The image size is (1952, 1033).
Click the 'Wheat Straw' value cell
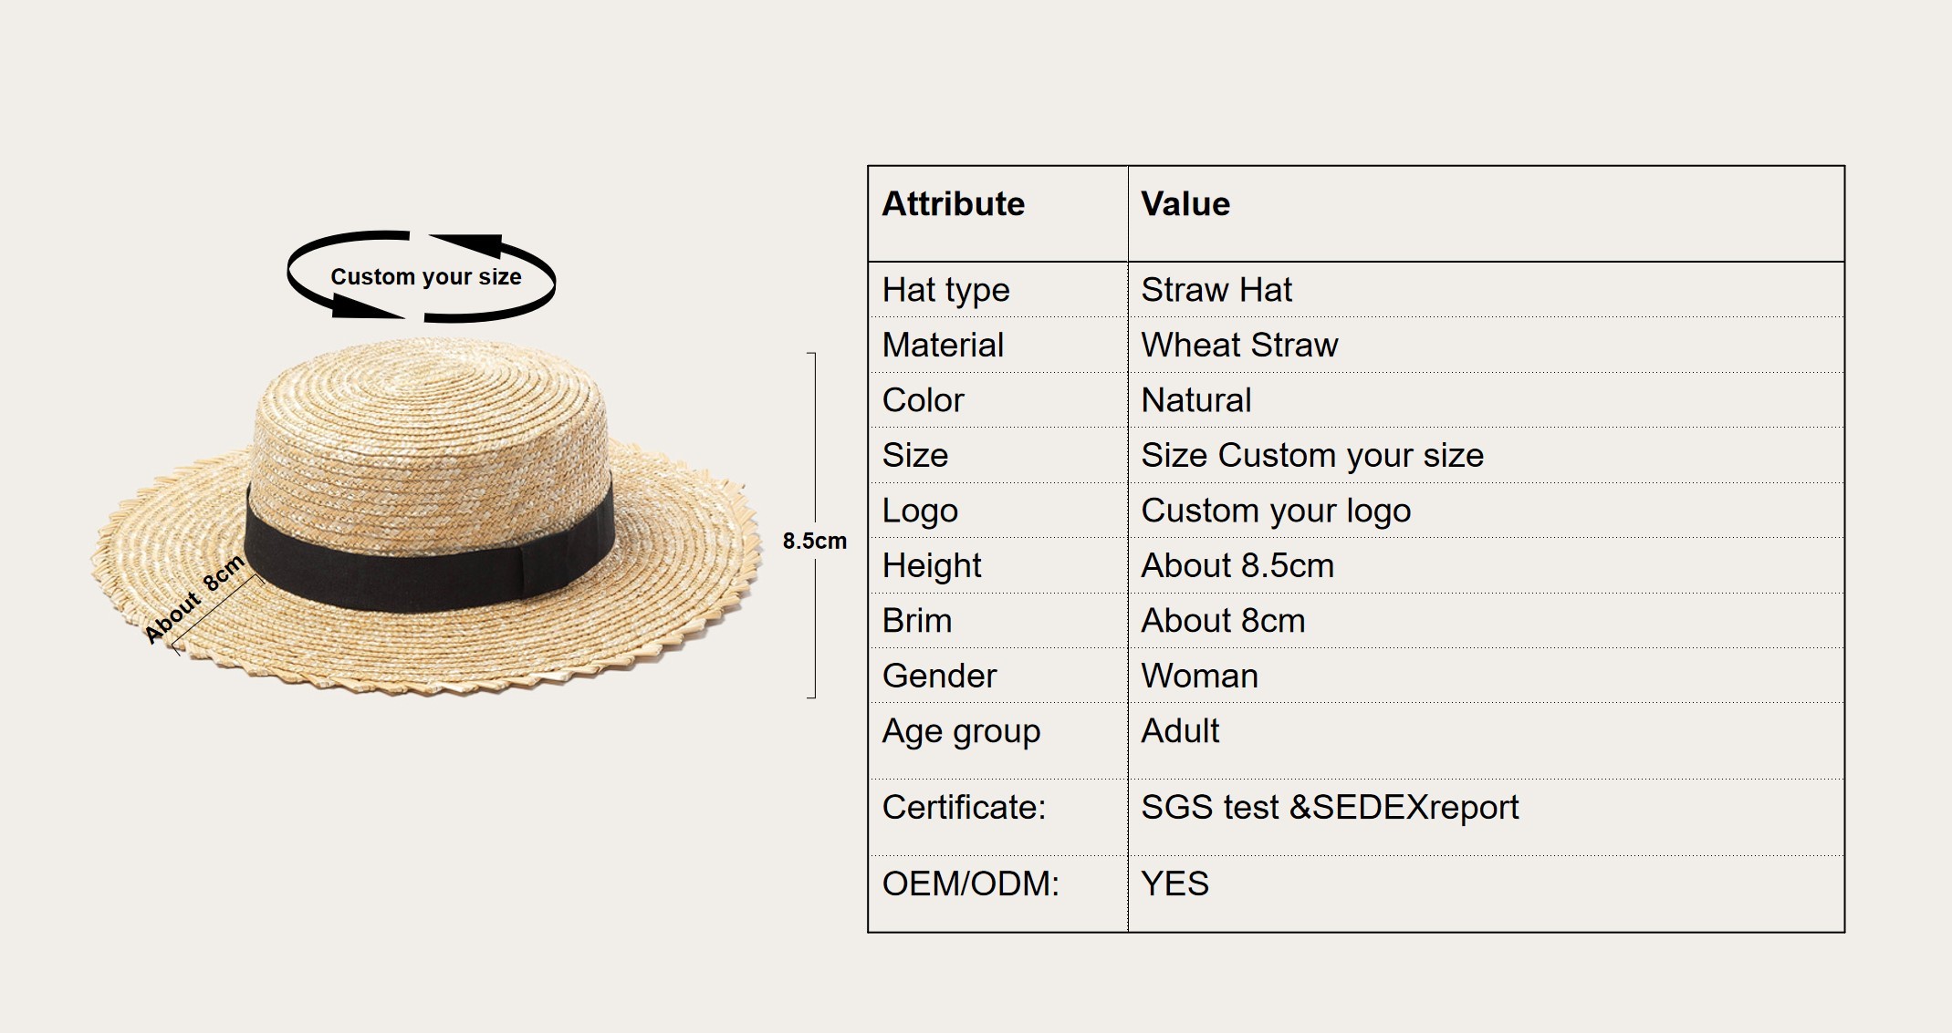[x=1486, y=345]
